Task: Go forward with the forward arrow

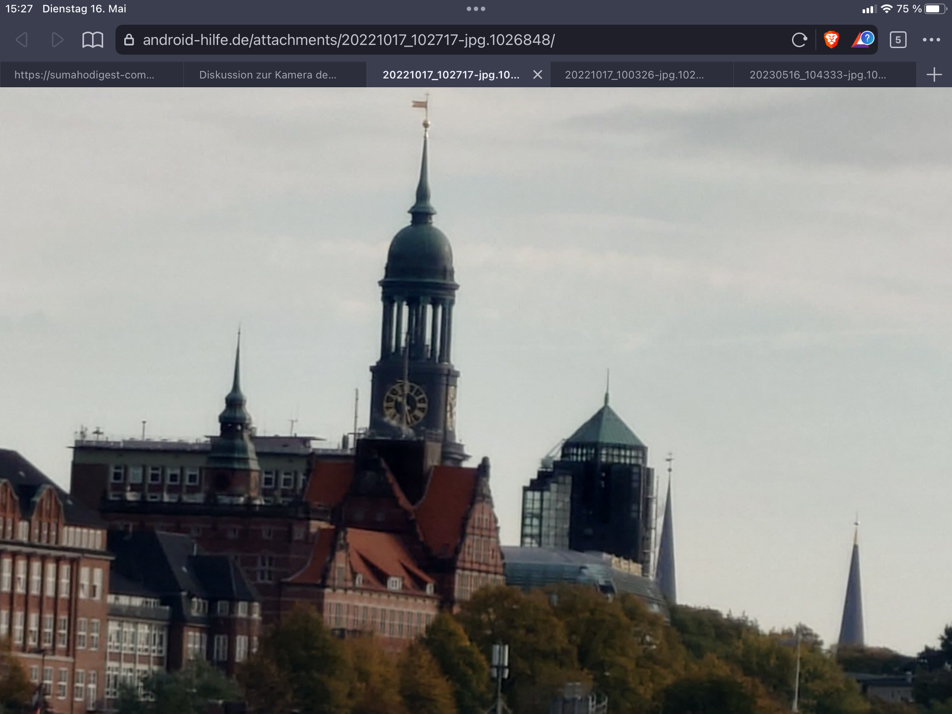Action: click(x=58, y=40)
